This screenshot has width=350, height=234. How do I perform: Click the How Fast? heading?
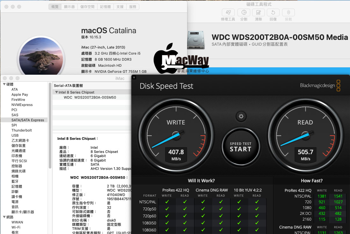point(312,181)
